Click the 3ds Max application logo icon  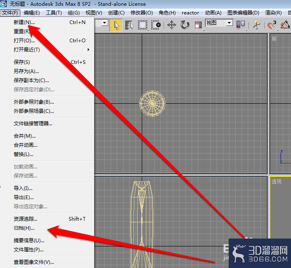click(x=3, y=3)
